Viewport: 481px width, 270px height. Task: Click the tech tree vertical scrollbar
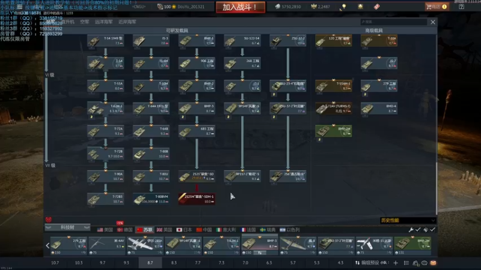pos(437,188)
